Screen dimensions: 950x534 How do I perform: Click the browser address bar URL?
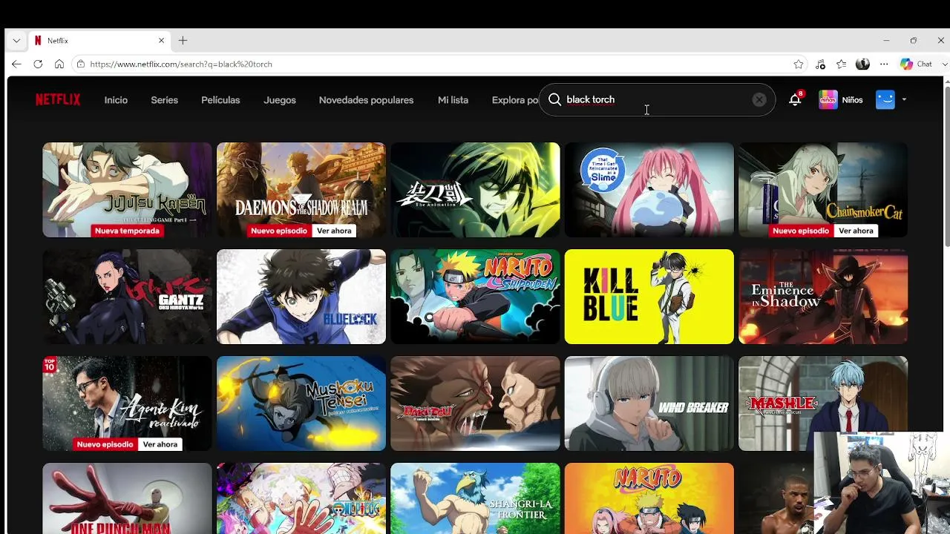tap(181, 64)
